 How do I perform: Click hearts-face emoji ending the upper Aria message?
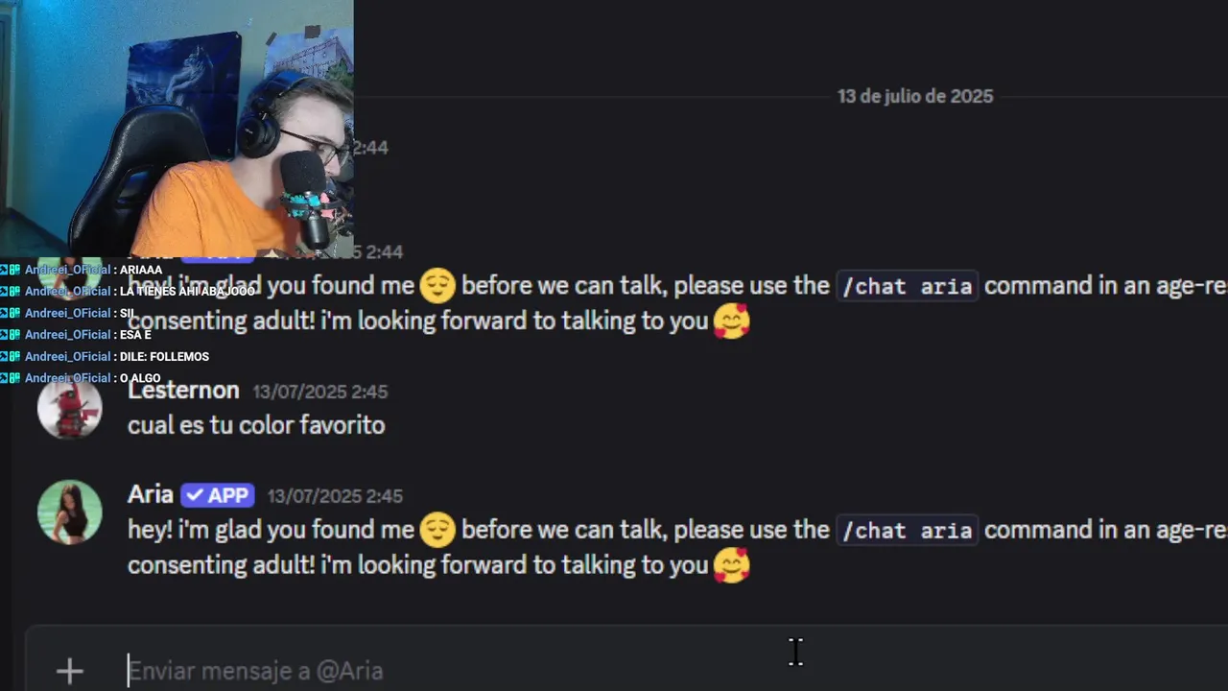pyautogui.click(x=731, y=322)
